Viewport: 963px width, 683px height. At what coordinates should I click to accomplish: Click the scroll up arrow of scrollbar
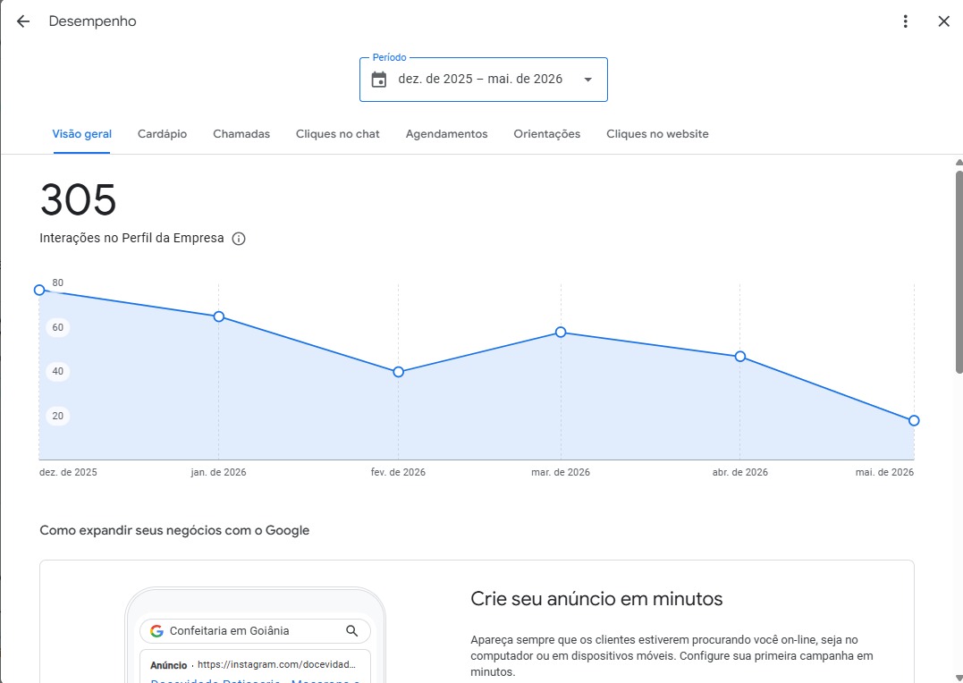959,163
